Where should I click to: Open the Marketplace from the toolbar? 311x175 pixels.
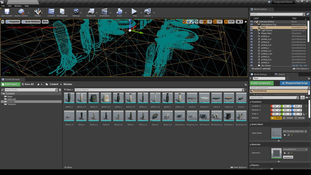tap(62, 12)
